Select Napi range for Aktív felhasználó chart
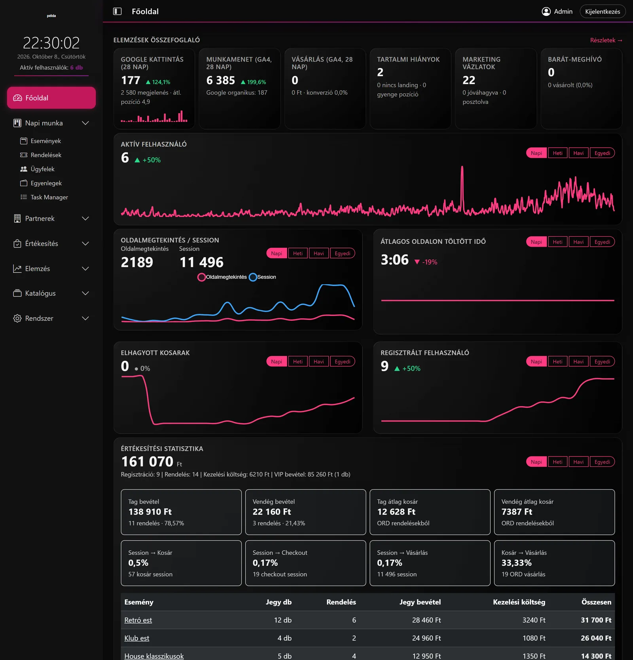The width and height of the screenshot is (633, 660). (536, 153)
